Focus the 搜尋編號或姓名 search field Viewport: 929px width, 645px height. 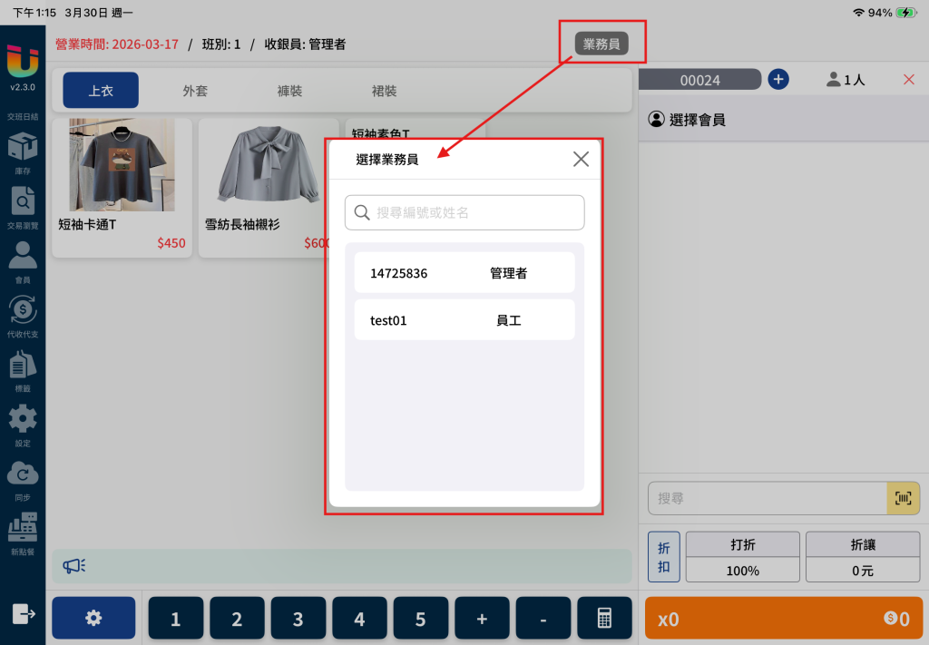[x=464, y=212]
